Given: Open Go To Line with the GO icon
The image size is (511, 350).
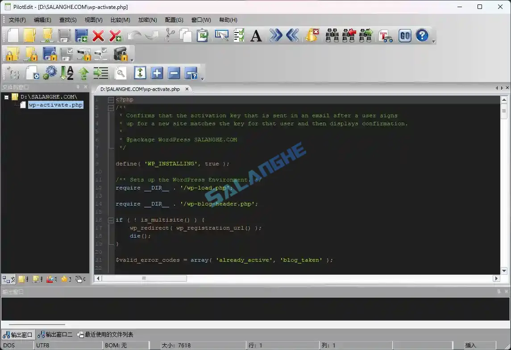Looking at the screenshot, I should [x=405, y=35].
